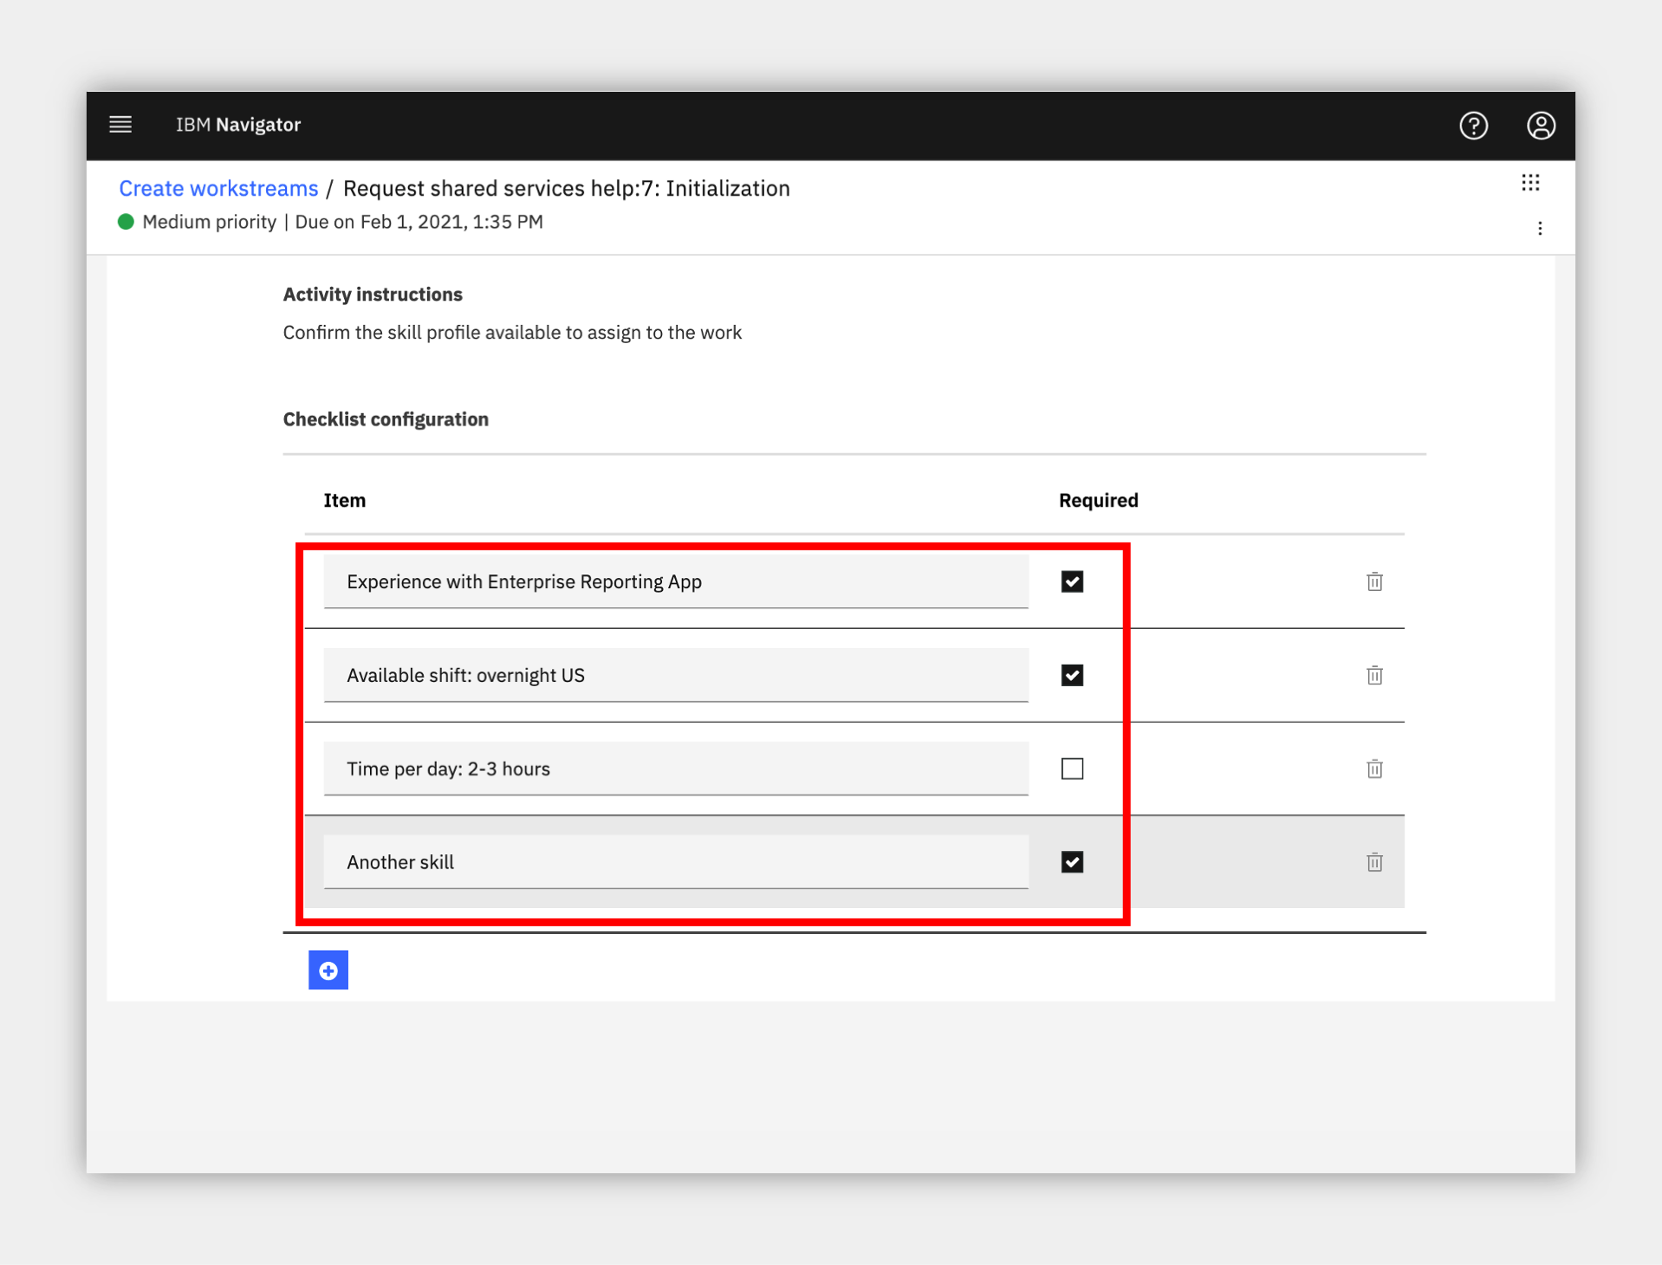Image resolution: width=1662 pixels, height=1265 pixels.
Task: Delete the overnight US shift item
Action: tap(1374, 675)
